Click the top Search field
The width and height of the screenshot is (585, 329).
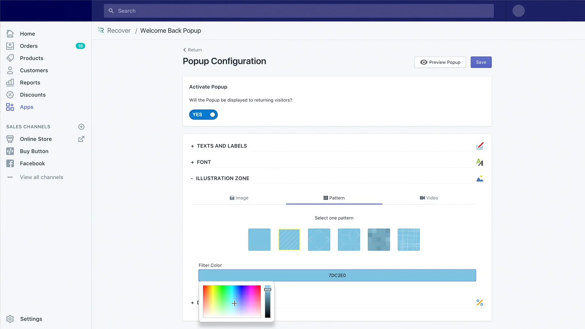pyautogui.click(x=299, y=11)
